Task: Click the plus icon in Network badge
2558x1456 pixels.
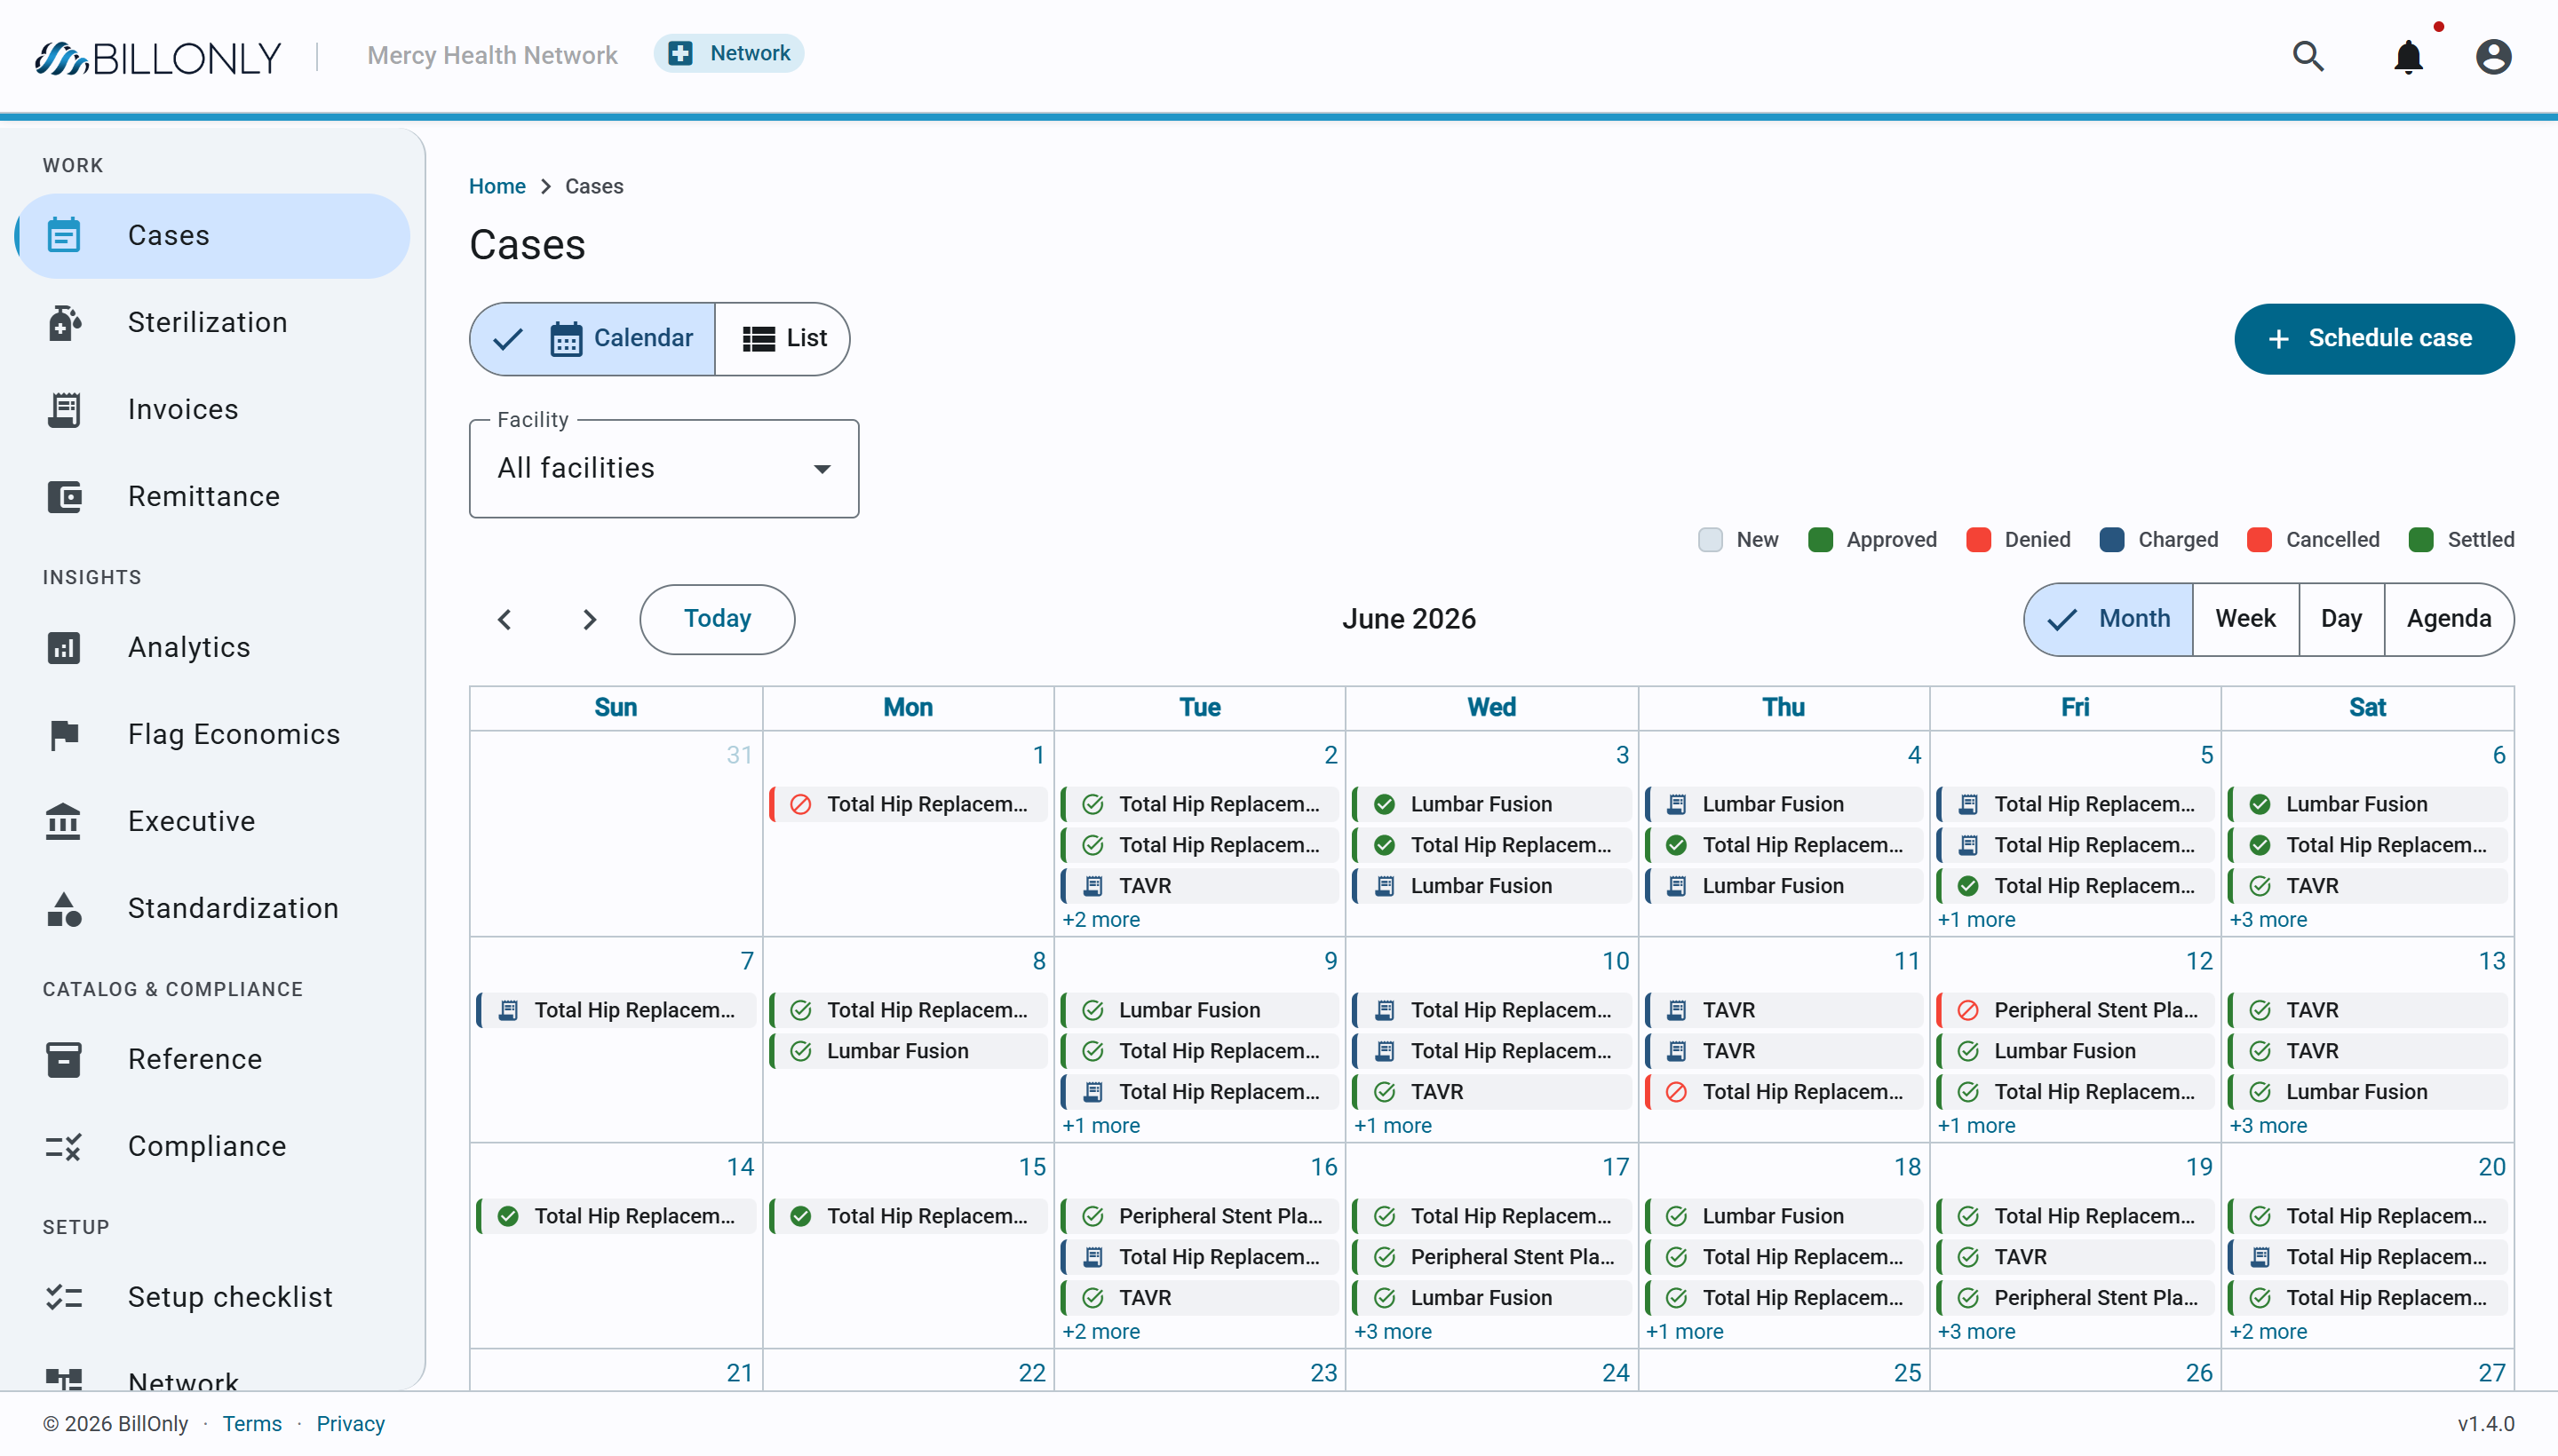Action: pos(680,54)
